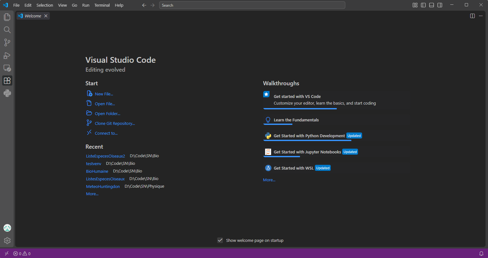Click Clone Git Repository... link

point(115,123)
